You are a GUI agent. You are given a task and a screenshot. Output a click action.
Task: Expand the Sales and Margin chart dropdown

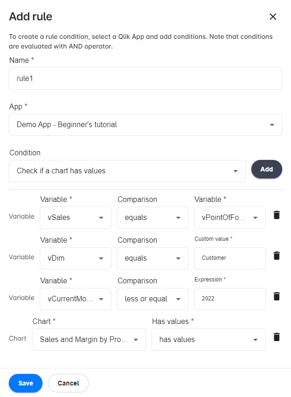pyautogui.click(x=89, y=340)
